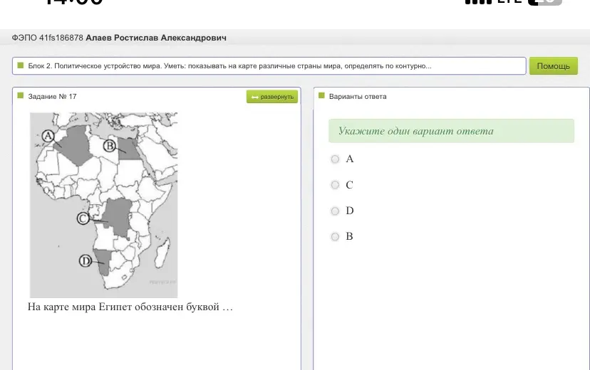
Task: Click circled letter C marker on map
Action: tap(83, 218)
